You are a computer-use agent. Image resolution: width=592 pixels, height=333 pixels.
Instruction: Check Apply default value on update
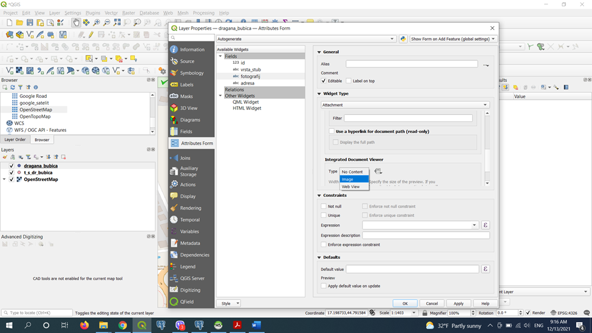324,286
